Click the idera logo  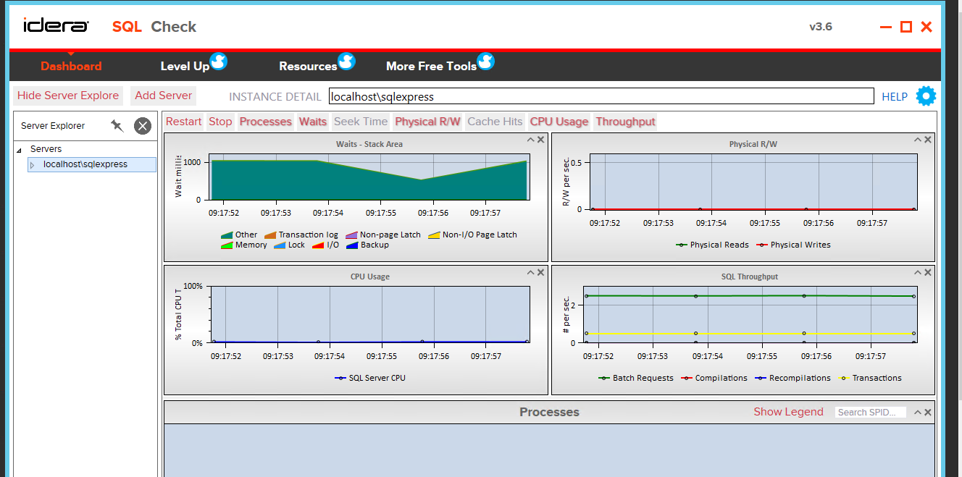coord(57,24)
